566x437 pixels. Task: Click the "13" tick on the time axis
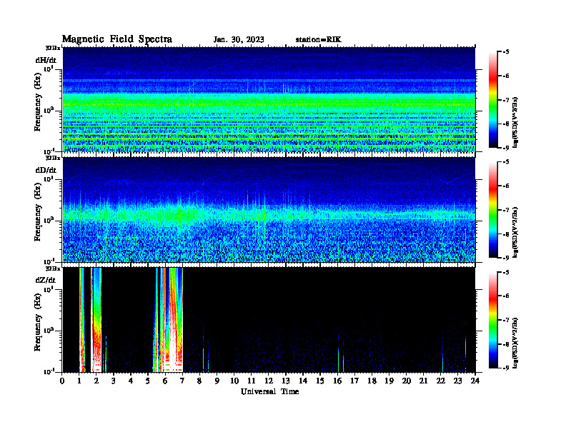(x=286, y=381)
